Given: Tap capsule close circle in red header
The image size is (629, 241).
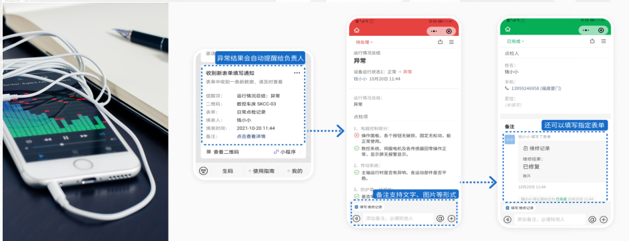Looking at the screenshot, I should point(449,31).
